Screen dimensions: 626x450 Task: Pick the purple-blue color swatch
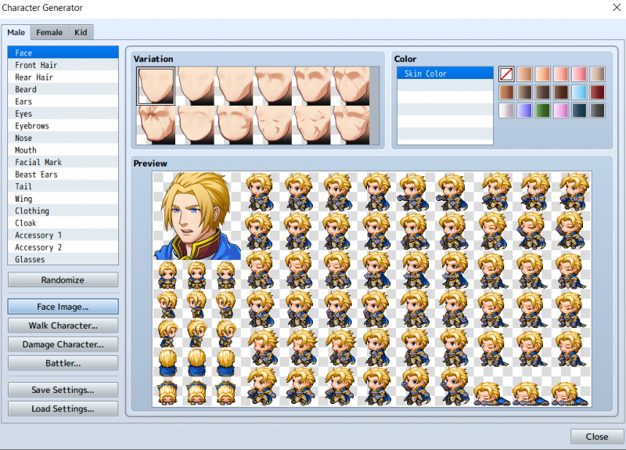click(524, 110)
